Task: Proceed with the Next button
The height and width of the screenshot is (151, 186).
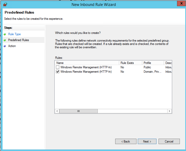Action: [147, 141]
